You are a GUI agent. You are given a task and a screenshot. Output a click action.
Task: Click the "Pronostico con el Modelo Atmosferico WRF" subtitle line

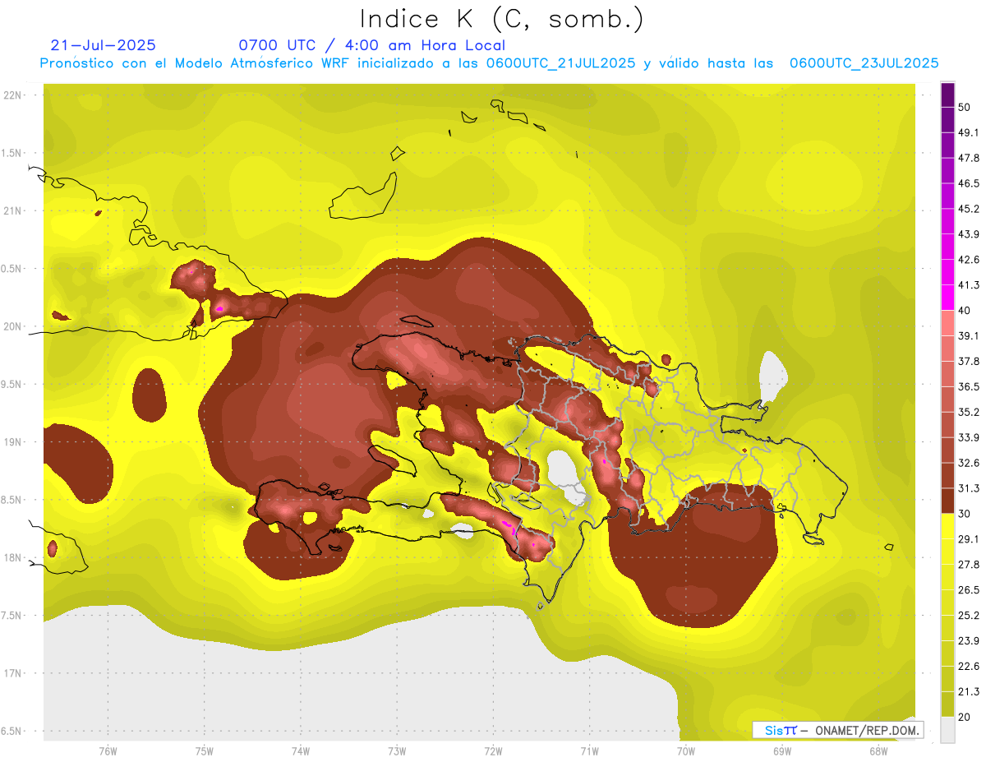[x=490, y=63]
